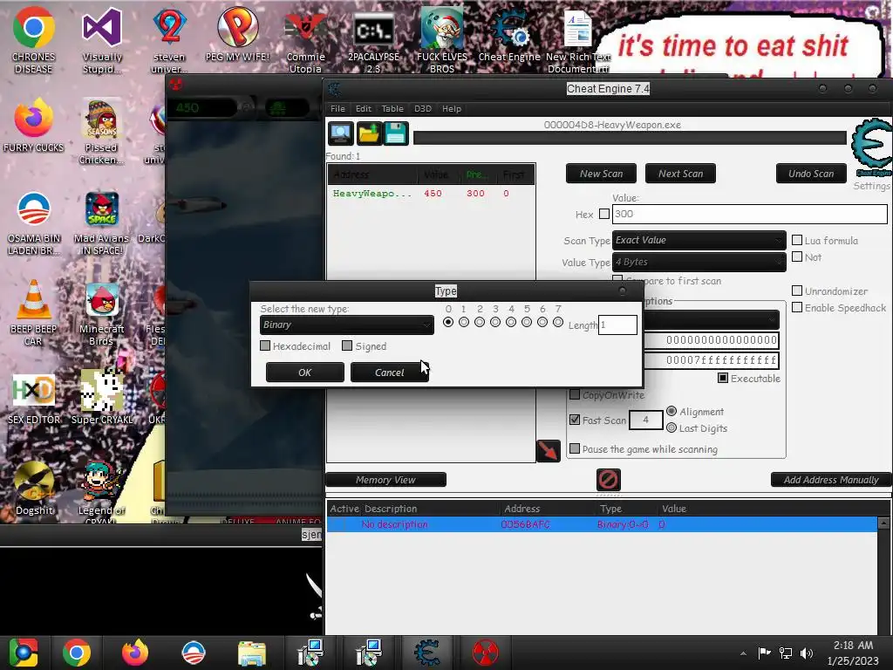Toggle the Hex checkbox beside Value
The width and height of the screenshot is (893, 670).
click(604, 214)
